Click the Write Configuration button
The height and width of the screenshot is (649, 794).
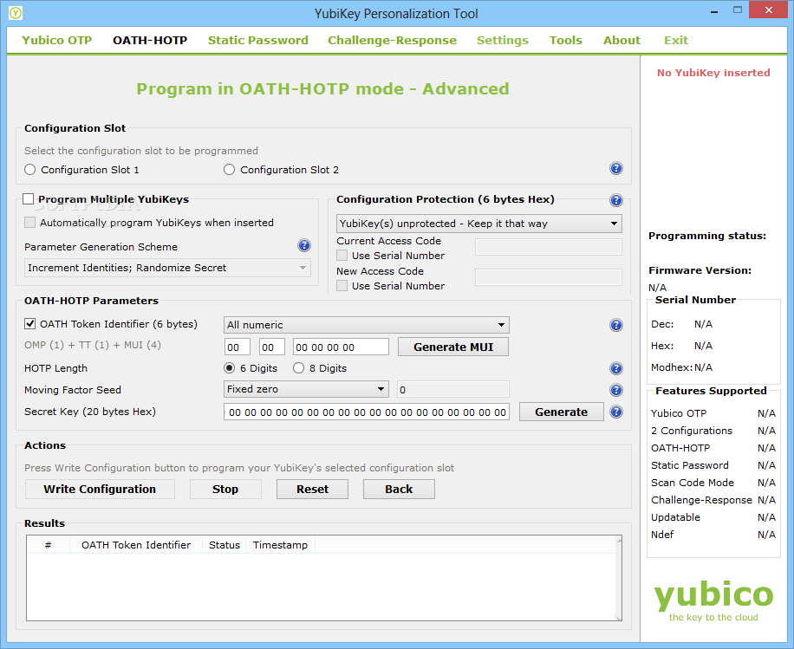[x=100, y=489]
